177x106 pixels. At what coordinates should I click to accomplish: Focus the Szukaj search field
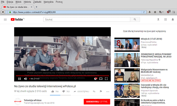coord(87,19)
